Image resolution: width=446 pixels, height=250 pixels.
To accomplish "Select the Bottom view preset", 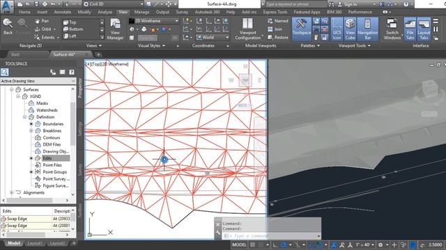I will click(x=73, y=29).
